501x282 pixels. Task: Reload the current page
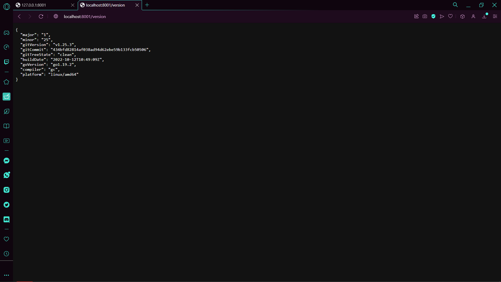coord(41,16)
